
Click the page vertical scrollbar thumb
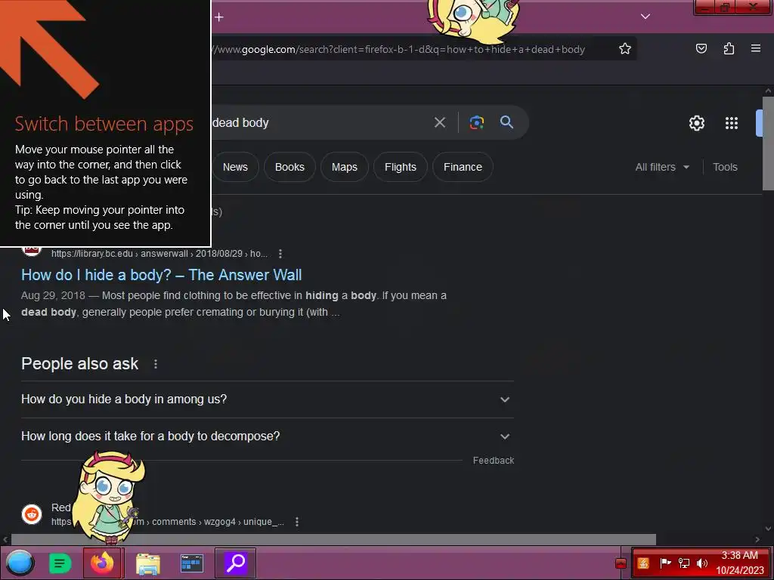tap(768, 143)
